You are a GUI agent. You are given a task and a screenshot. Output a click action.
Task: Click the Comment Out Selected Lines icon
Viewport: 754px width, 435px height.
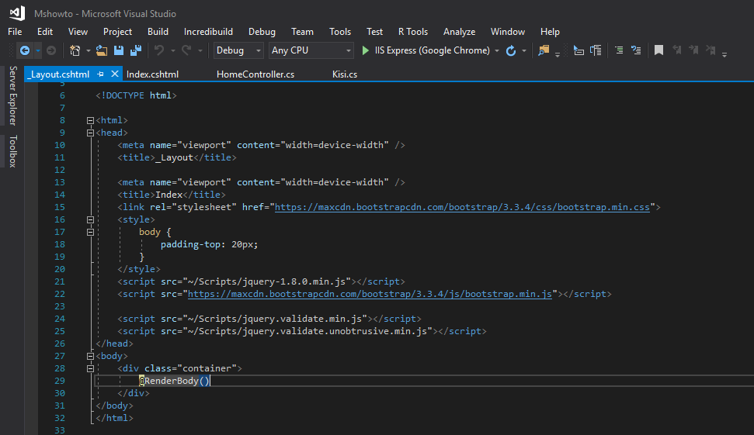pos(619,50)
